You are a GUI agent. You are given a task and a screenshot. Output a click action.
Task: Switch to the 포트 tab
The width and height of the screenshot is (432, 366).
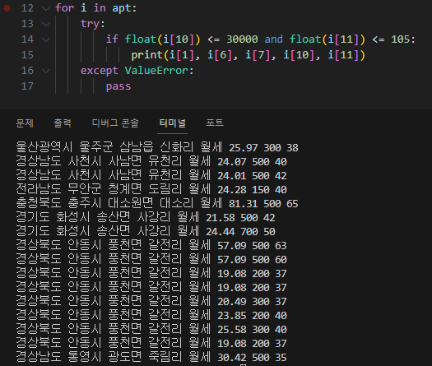pyautogui.click(x=215, y=123)
